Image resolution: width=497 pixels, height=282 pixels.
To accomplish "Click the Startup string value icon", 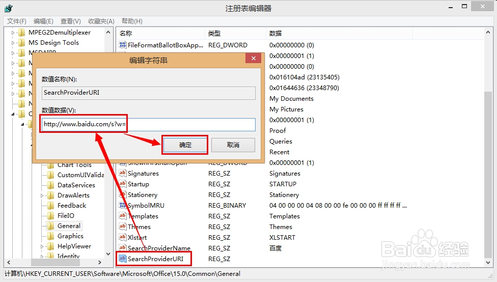I will (x=123, y=184).
